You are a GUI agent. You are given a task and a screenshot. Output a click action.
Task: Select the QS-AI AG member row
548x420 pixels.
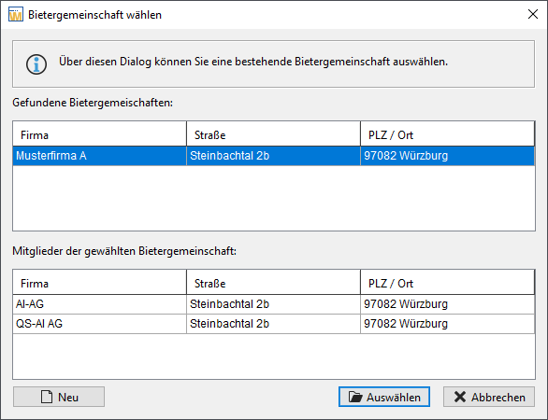[274, 324]
